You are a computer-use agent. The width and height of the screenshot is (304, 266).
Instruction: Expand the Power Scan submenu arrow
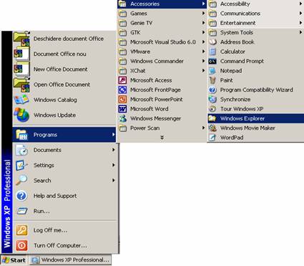[x=203, y=128]
